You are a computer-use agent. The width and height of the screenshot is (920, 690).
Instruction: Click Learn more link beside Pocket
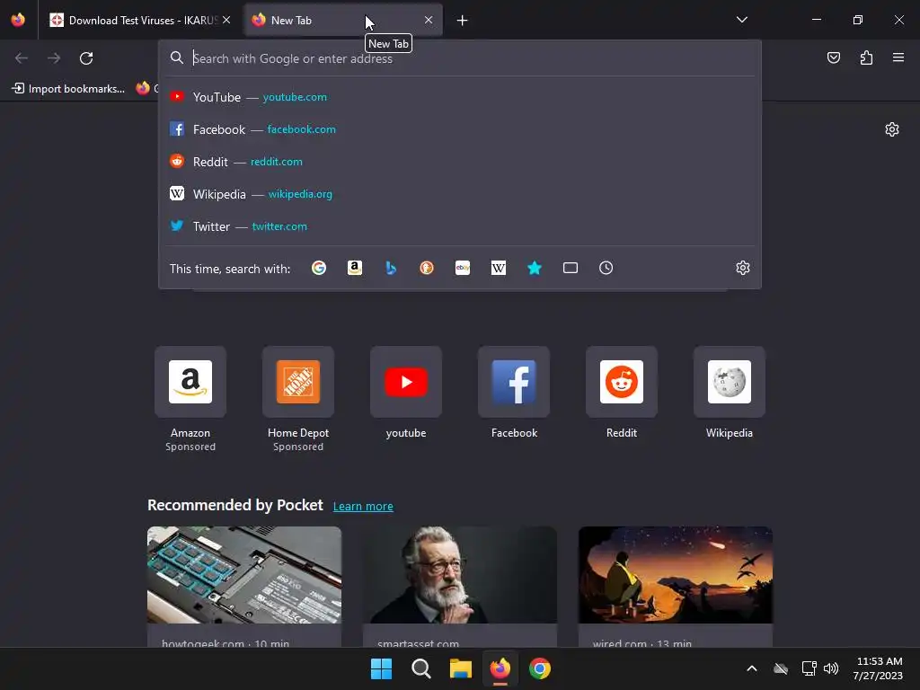pos(363,506)
